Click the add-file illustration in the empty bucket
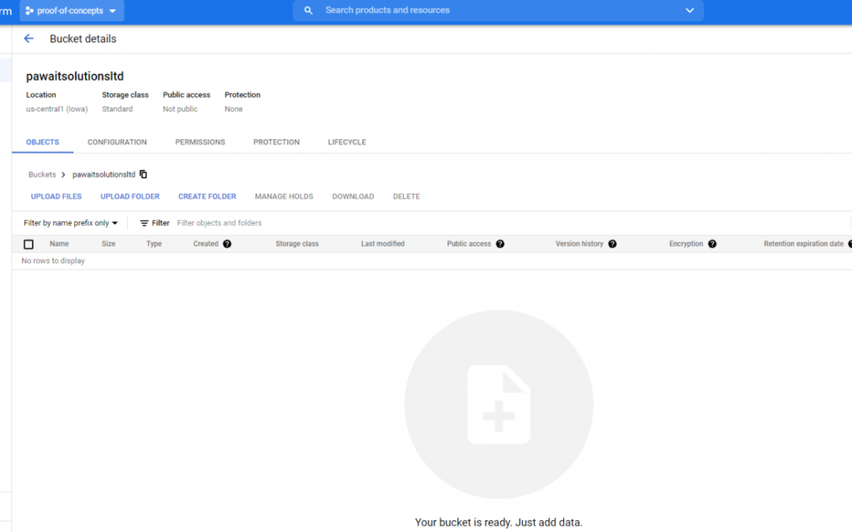This screenshot has height=532, width=852. (499, 404)
